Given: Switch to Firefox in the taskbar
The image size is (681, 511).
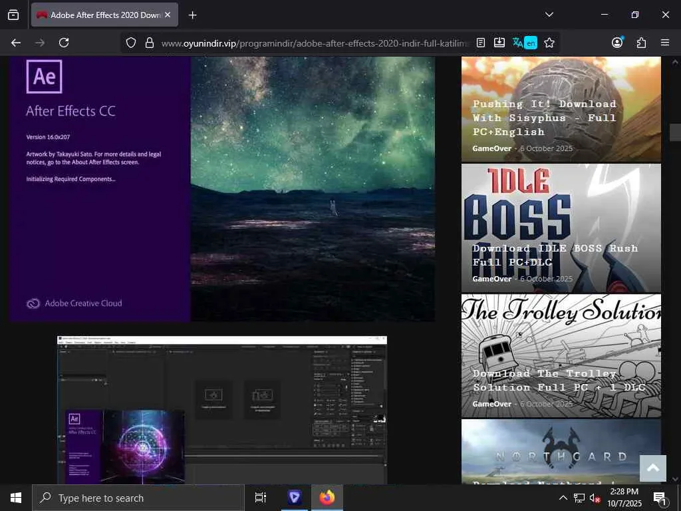Looking at the screenshot, I should [x=327, y=498].
